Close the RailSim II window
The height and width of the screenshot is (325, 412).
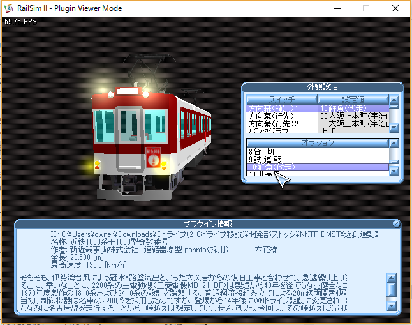[395, 8]
